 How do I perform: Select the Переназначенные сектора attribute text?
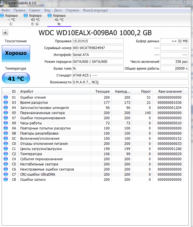[x=42, y=113]
